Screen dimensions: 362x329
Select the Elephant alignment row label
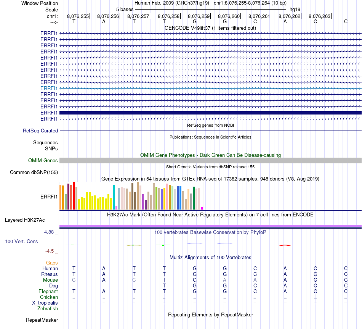[x=48, y=292]
